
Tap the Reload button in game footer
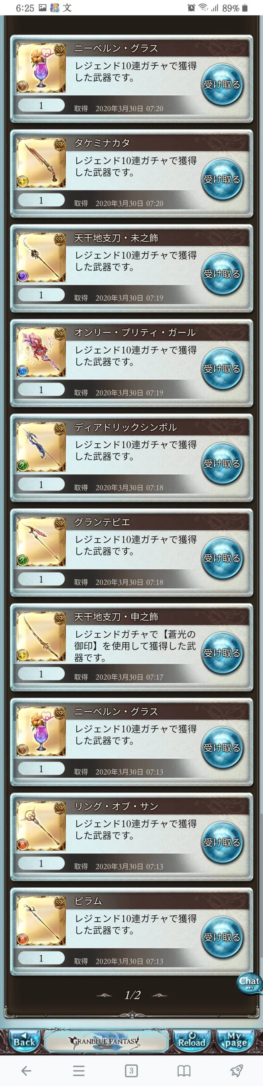[x=192, y=1041]
